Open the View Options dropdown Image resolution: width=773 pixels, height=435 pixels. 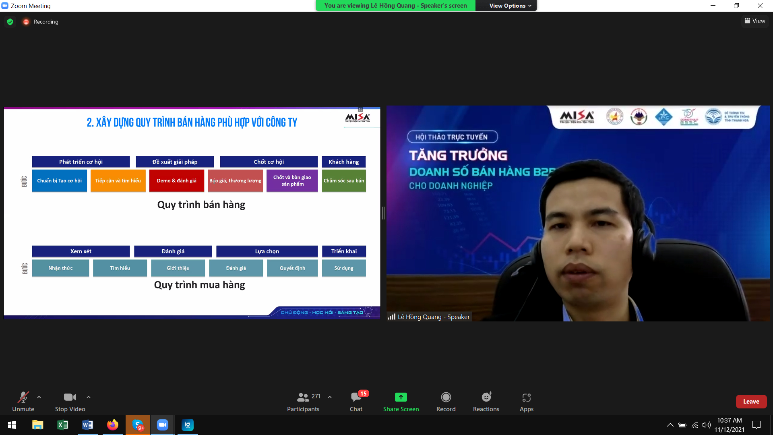click(510, 6)
